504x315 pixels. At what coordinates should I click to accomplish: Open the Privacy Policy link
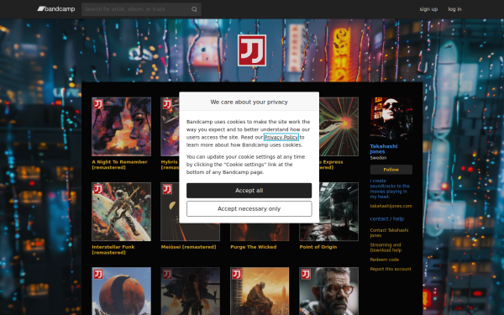(281, 137)
